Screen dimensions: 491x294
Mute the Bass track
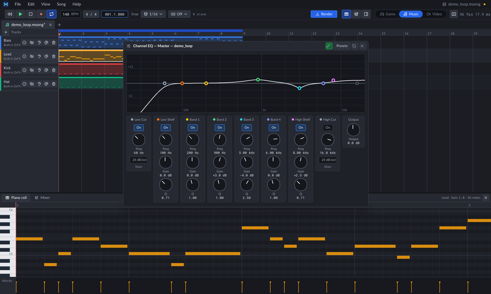(x=32, y=43)
